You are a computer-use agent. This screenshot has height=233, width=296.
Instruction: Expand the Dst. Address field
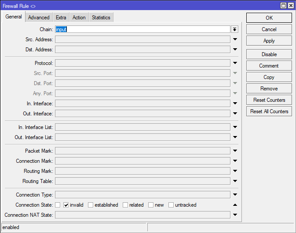[x=235, y=49]
